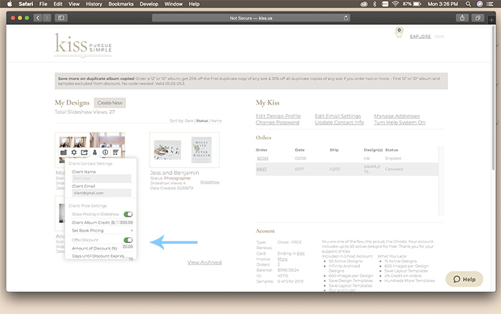Open Edit Design Profile link
The width and height of the screenshot is (501, 314).
(x=278, y=116)
